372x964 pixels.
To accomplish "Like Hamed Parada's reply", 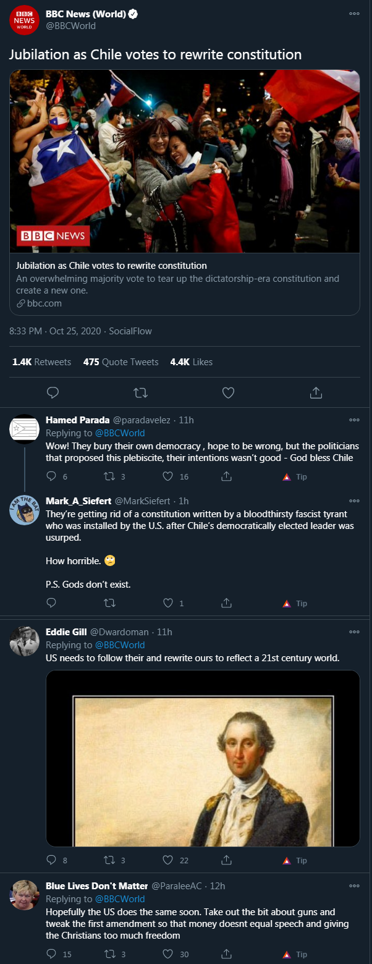I will coord(174,476).
